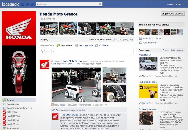
Task: Click the Τοίχος green wall icon
Action: click(x=4, y=100)
